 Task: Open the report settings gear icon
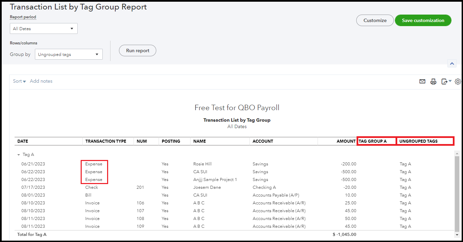coord(458,81)
